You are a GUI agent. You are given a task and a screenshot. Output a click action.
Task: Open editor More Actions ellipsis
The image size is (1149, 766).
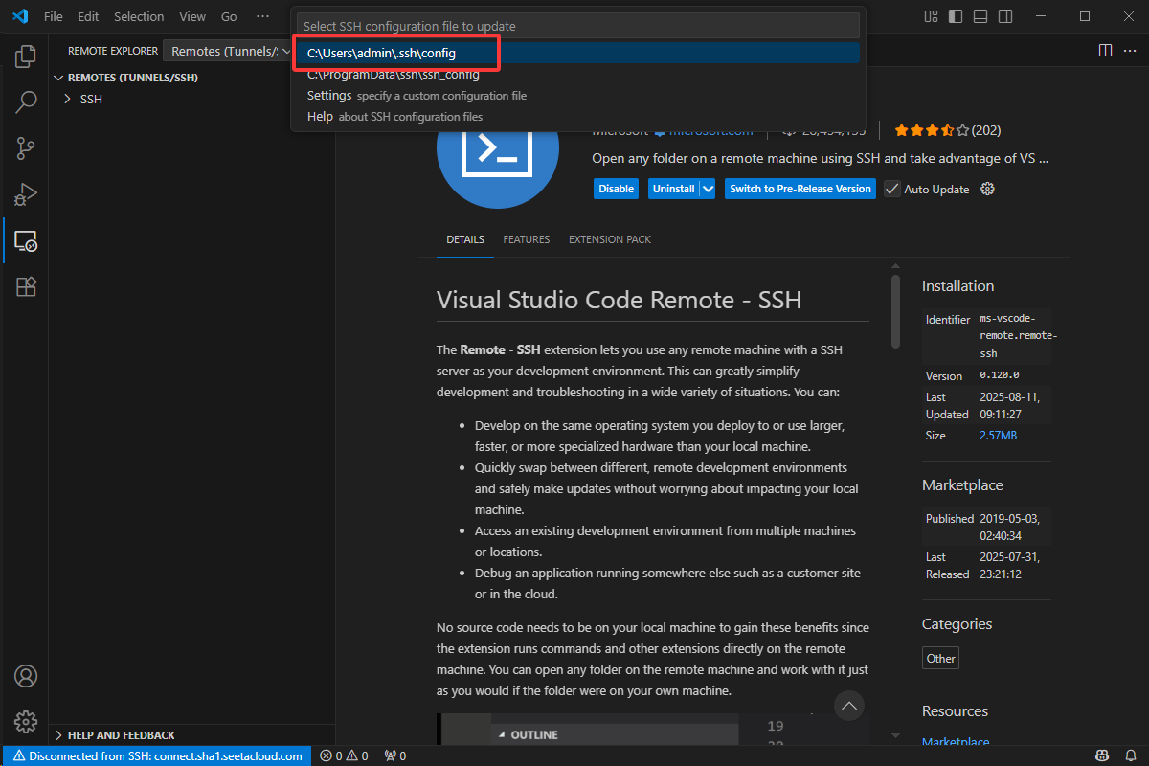[x=1131, y=51]
